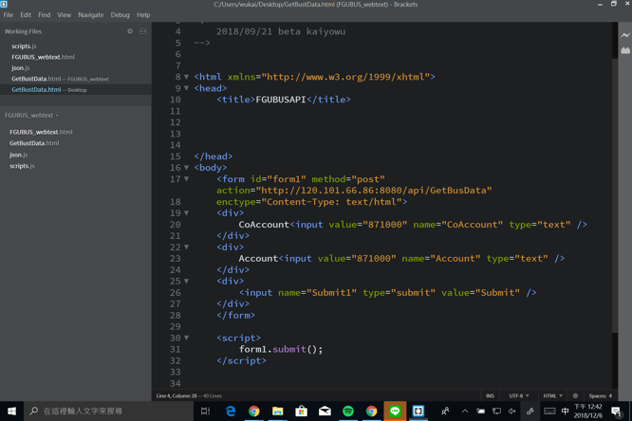This screenshot has width=632, height=421.
Task: Open GetBustData.html in project tree
Action: pyautogui.click(x=34, y=143)
